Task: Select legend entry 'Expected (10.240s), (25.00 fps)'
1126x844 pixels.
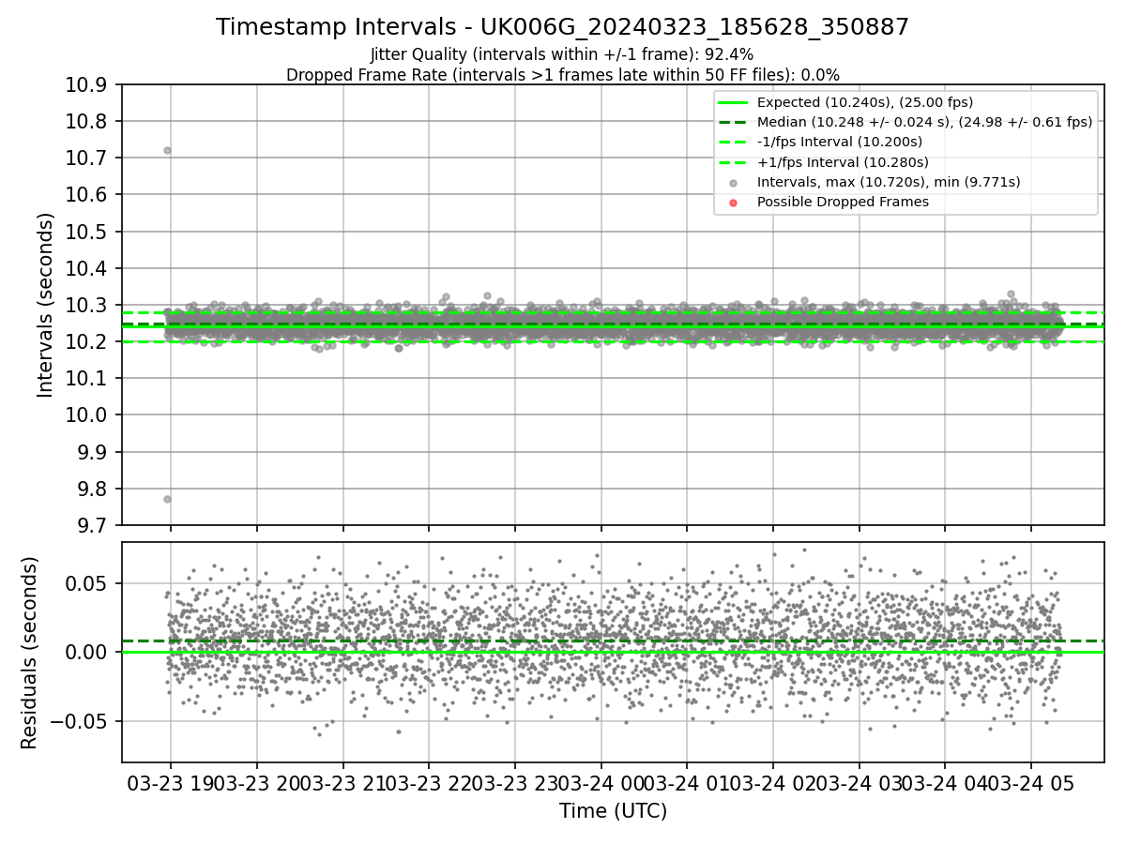Action: point(865,102)
